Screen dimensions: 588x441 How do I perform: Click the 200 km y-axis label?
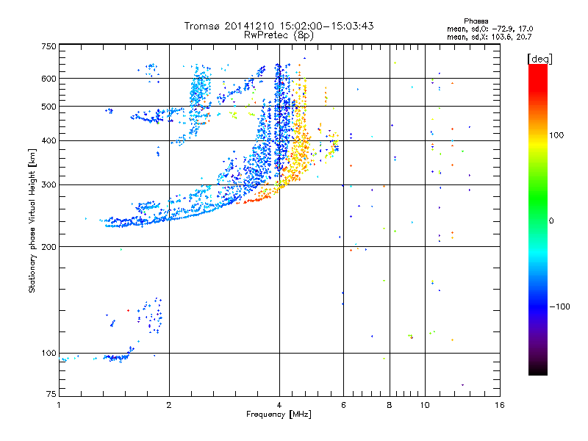pyautogui.click(x=49, y=247)
